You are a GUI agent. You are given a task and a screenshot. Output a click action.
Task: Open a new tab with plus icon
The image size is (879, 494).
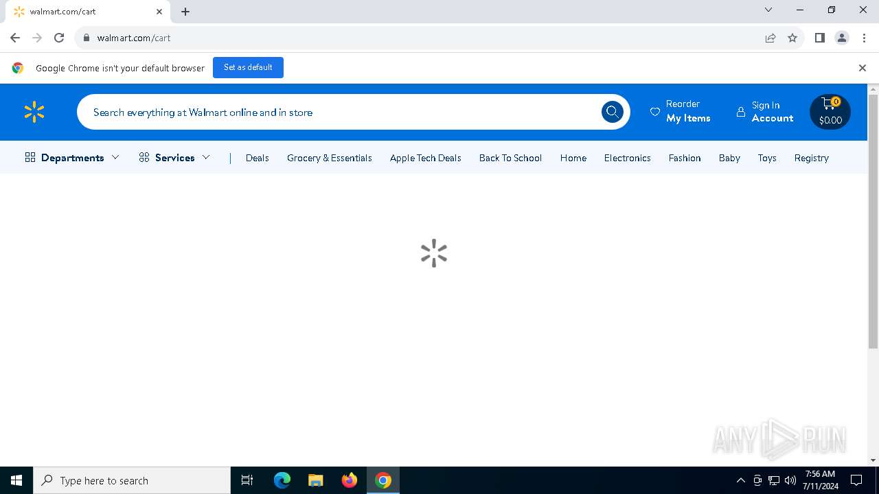click(185, 12)
